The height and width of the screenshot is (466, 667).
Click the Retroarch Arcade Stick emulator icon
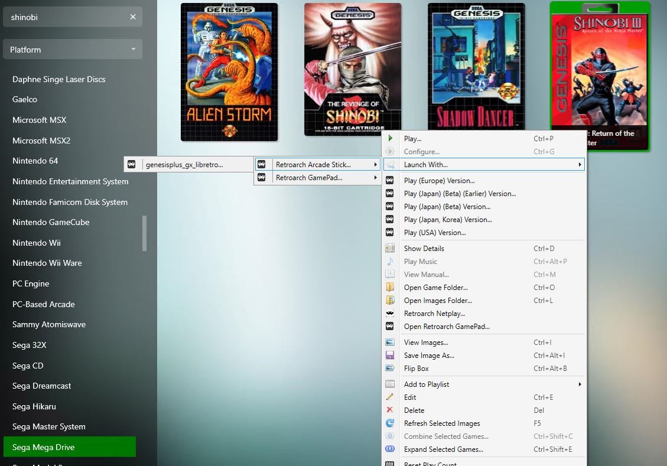point(262,164)
